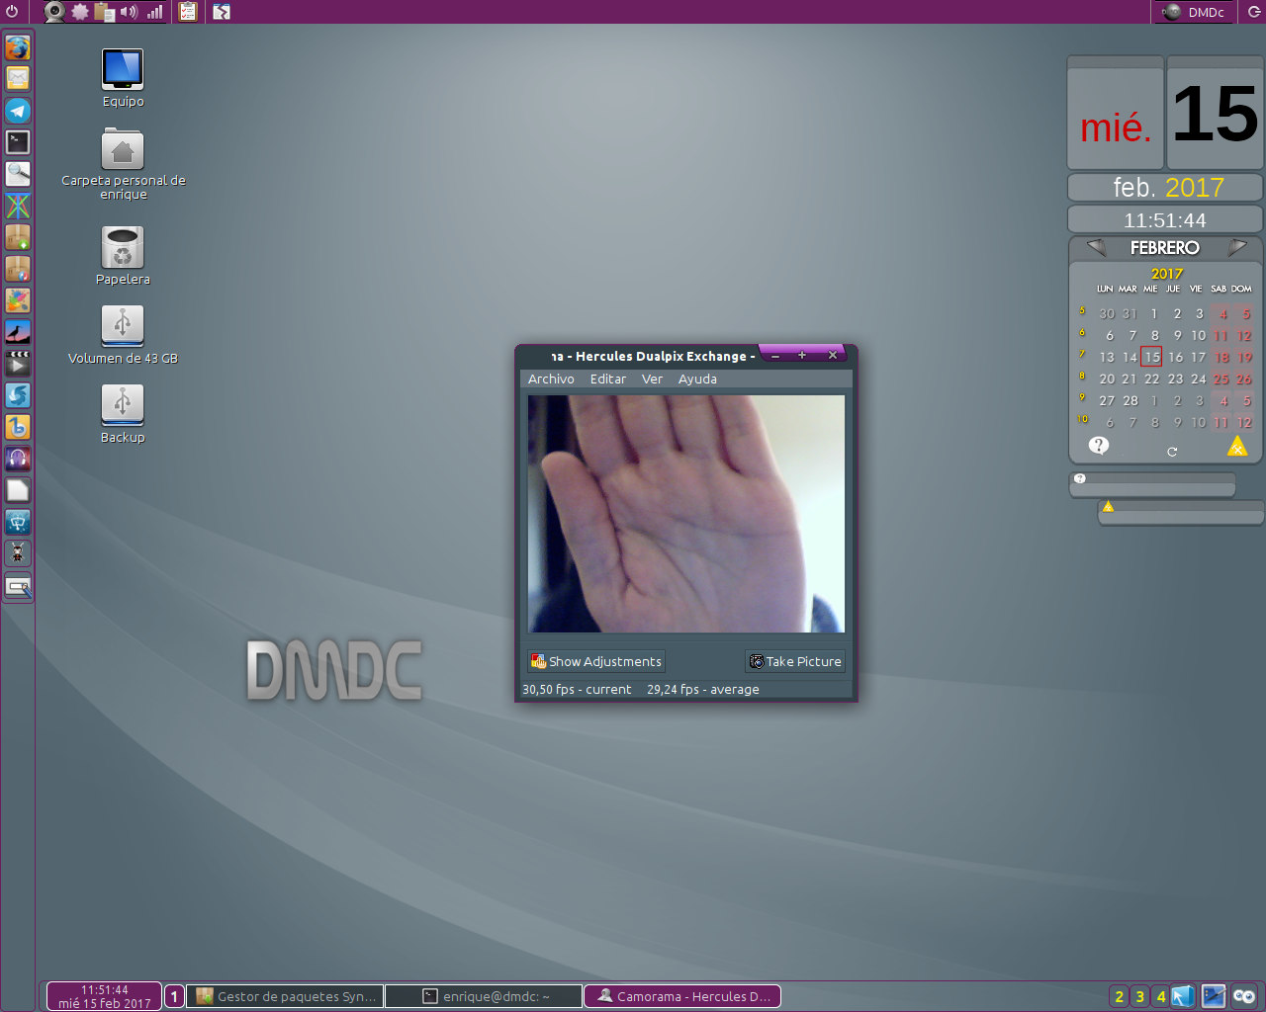
Task: Open the blue swirl dock icon
Action: (x=18, y=394)
